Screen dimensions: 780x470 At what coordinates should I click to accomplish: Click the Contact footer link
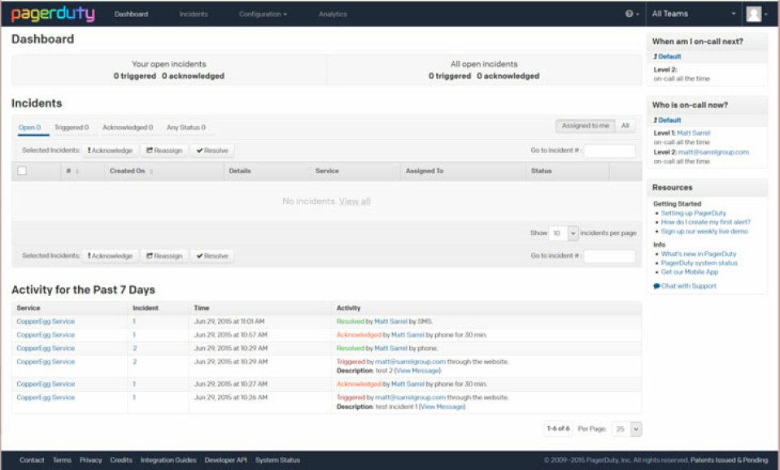pyautogui.click(x=32, y=460)
